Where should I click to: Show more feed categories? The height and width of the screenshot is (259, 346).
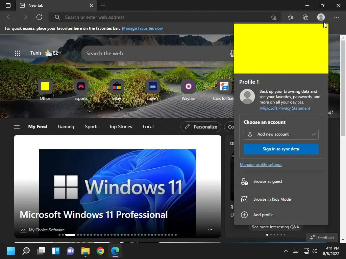(x=170, y=127)
